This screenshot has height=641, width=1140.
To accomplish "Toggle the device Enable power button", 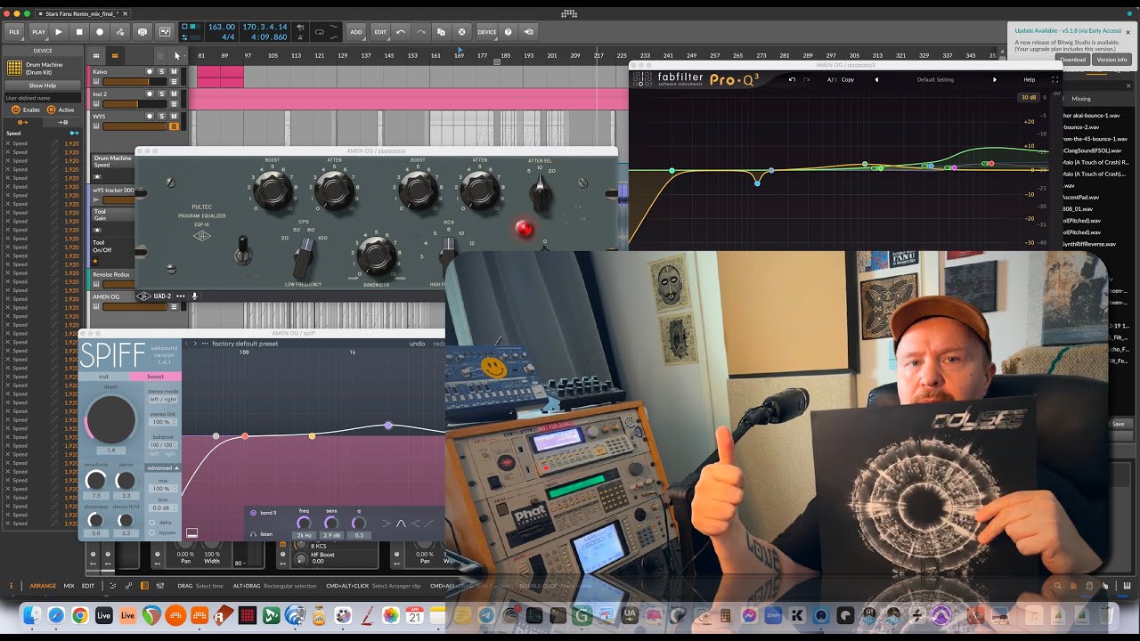I will pyautogui.click(x=16, y=110).
